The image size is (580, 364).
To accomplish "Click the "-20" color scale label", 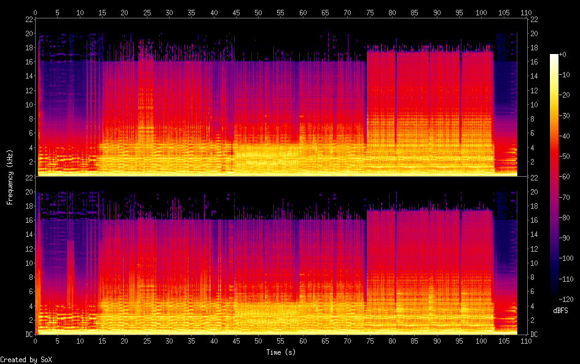I will click(565, 95).
